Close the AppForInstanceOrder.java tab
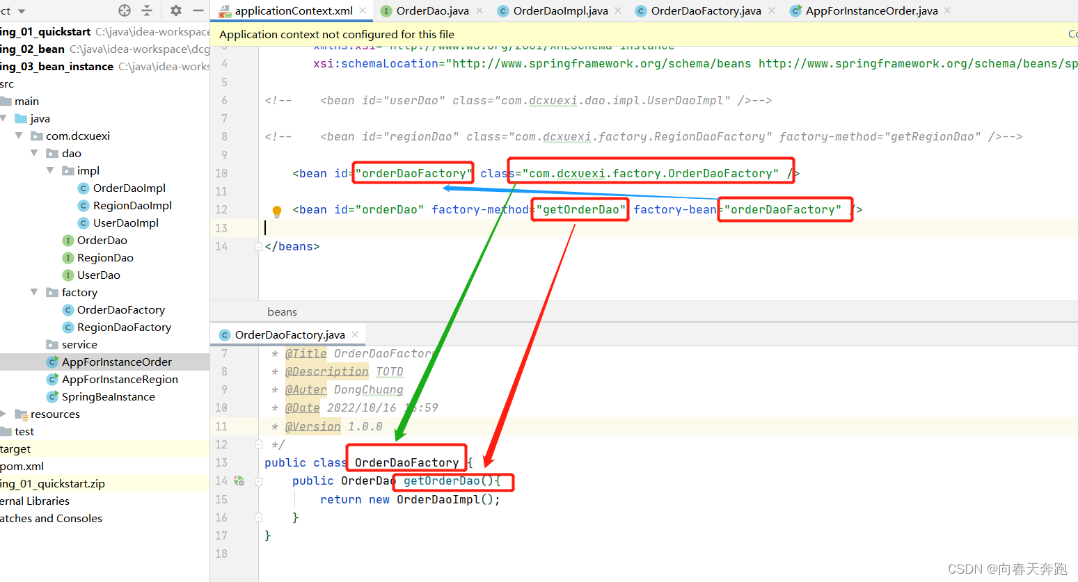Viewport: 1078px width, 582px height. point(947,10)
